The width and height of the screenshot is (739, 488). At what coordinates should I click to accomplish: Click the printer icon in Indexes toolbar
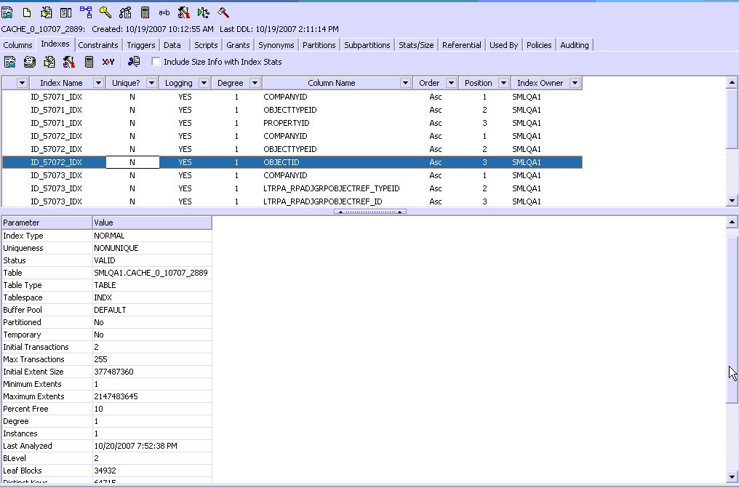coord(30,62)
